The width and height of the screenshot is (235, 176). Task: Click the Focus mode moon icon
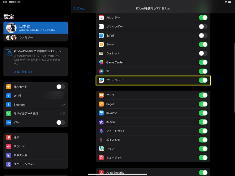pyautogui.click(x=9, y=155)
